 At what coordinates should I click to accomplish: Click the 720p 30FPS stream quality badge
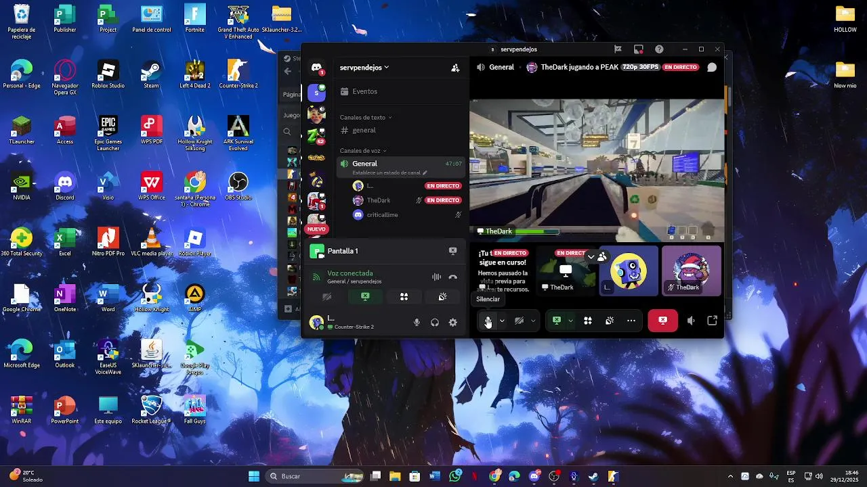pyautogui.click(x=641, y=68)
